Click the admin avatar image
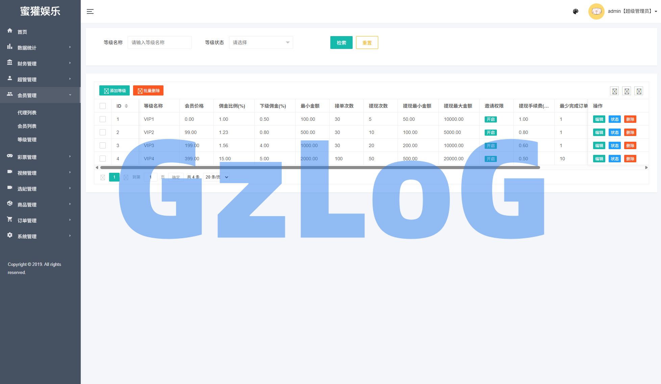 point(596,11)
